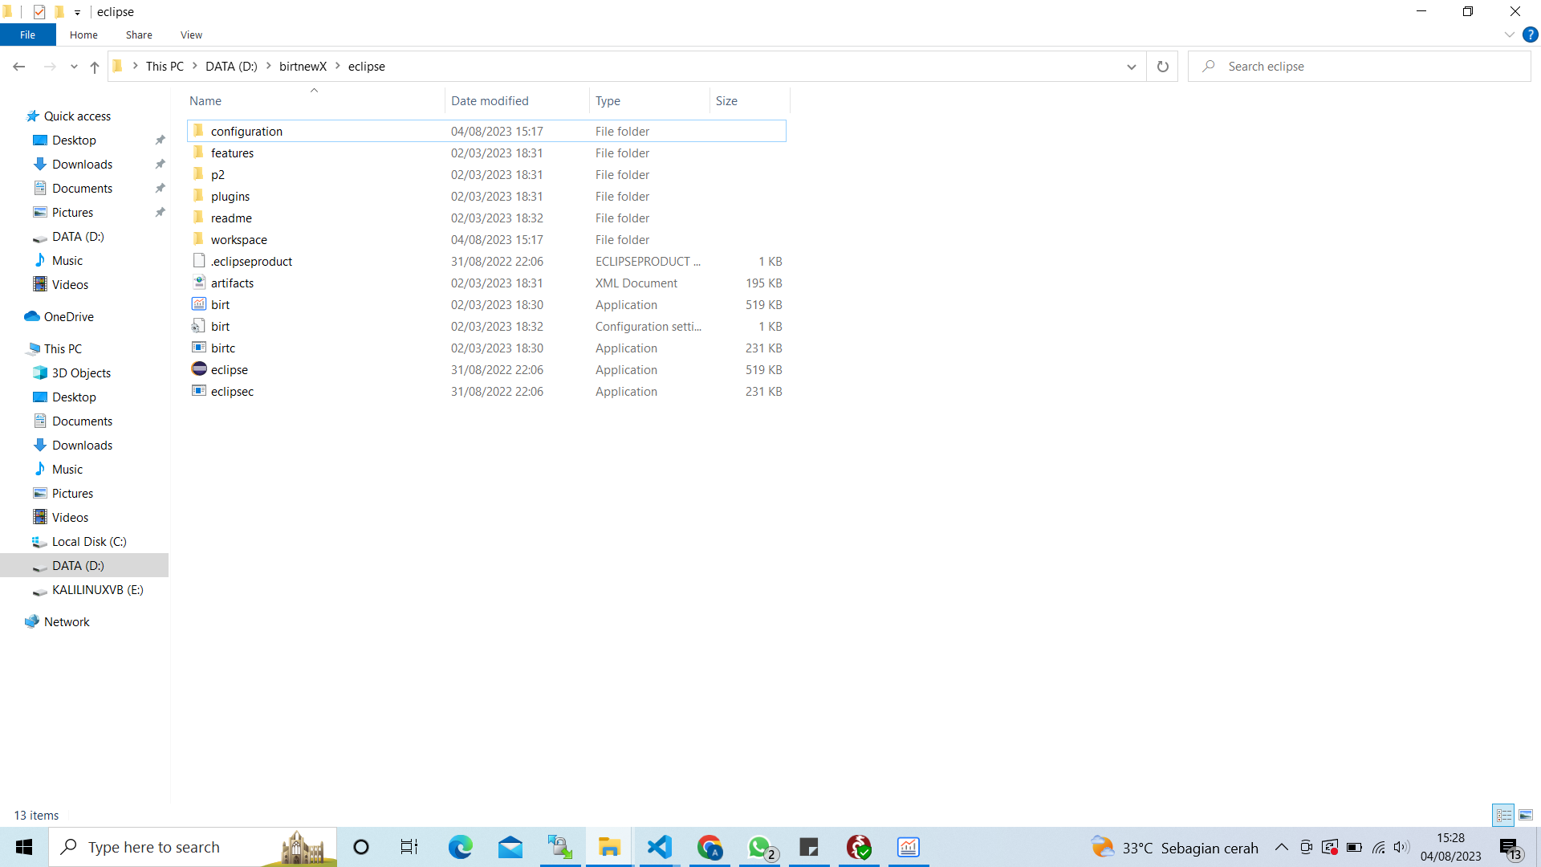Open the View ribbon tab
Screen dimensions: 1541x867
click(191, 35)
